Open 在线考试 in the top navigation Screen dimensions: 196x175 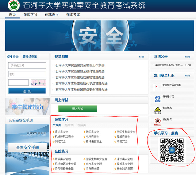[73, 14]
